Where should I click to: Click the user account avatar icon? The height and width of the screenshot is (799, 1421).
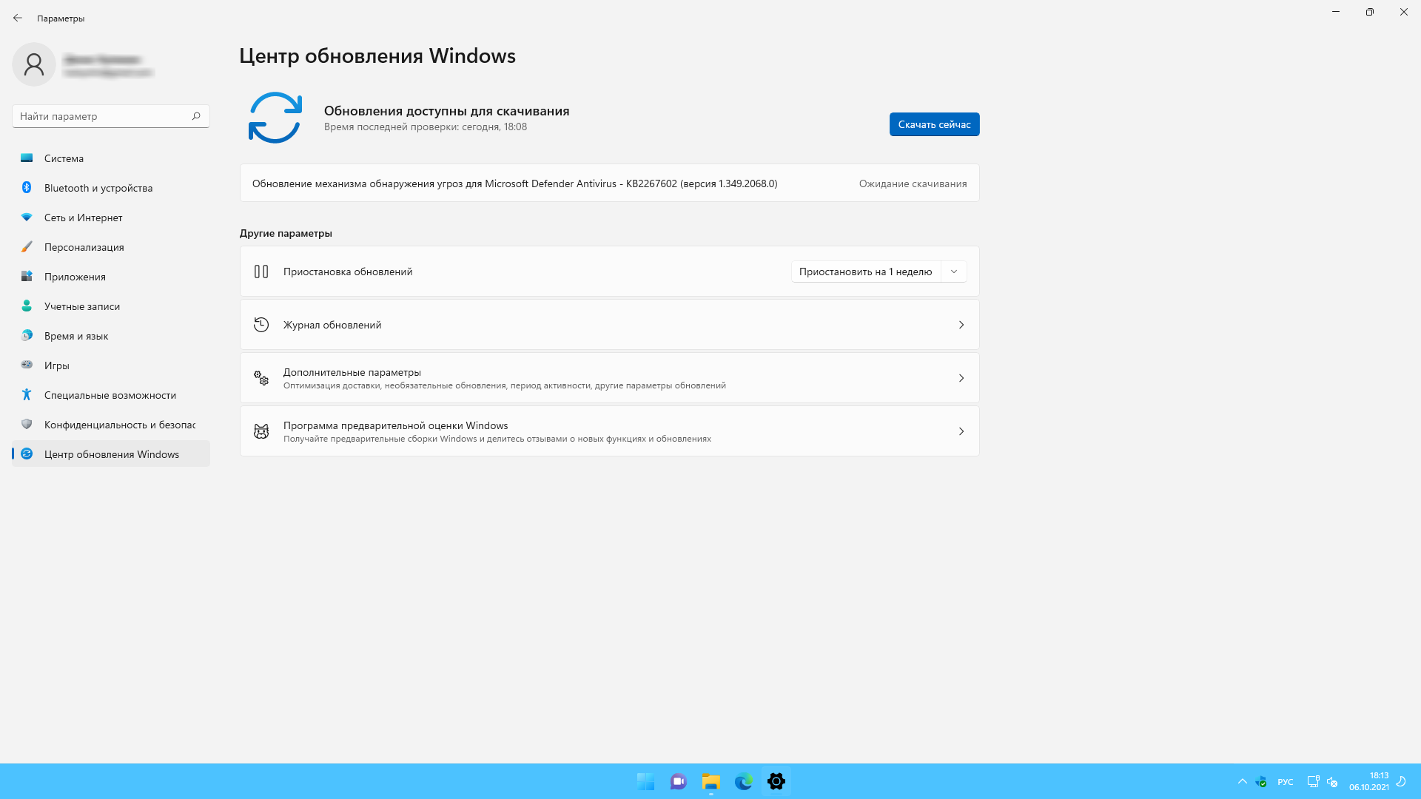[x=34, y=64]
